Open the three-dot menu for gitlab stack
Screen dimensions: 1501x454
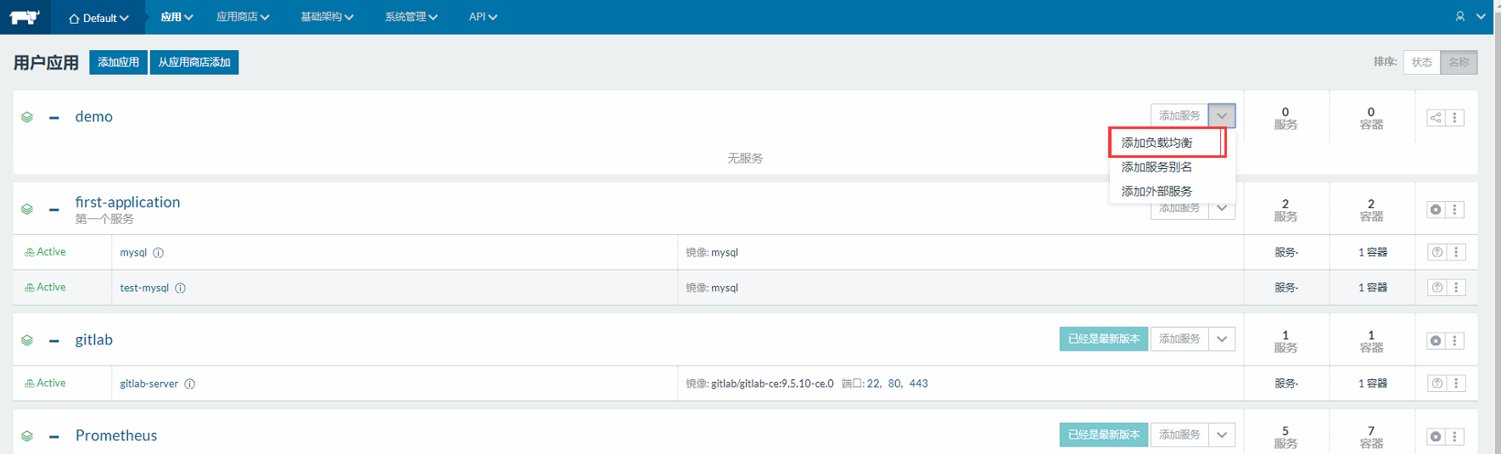(1455, 340)
